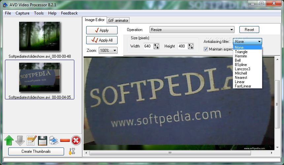Switch to the Image Editor tab
The image size is (284, 165).
pos(94,20)
